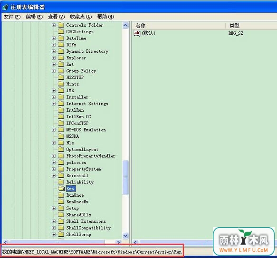Click the Hints folder icon
The image size is (277, 258).
tap(61, 84)
